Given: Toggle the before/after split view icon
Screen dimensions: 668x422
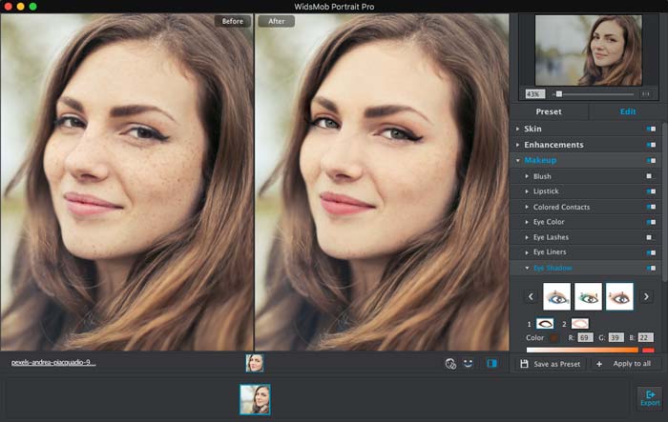Looking at the screenshot, I should [491, 363].
